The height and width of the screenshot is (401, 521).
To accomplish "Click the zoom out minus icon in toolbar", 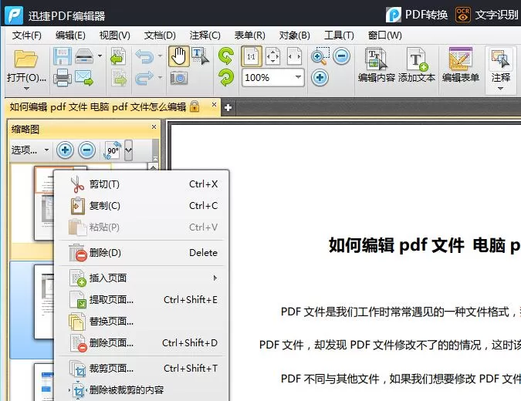I will [x=342, y=56].
